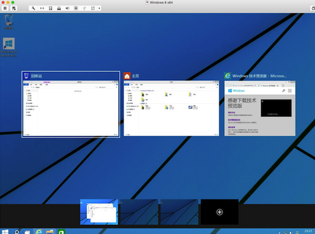Switch to the third virtual desktop thumbnail

pyautogui.click(x=180, y=212)
